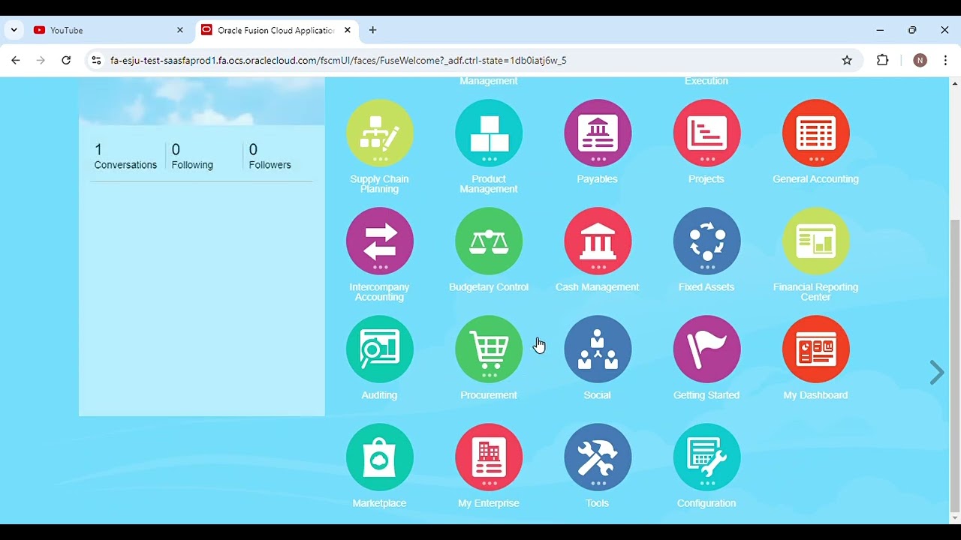Bookmark this page with the star
Viewport: 961px width, 540px height.
[x=847, y=61]
